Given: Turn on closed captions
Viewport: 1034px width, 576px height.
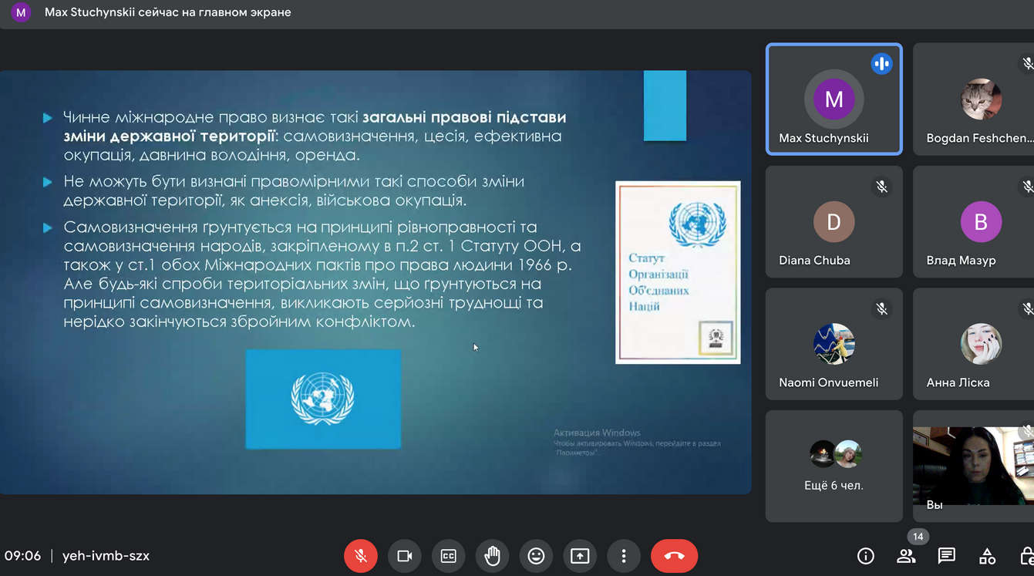Looking at the screenshot, I should [448, 556].
